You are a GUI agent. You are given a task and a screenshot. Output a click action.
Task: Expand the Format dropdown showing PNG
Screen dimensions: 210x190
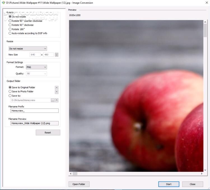click(x=36, y=67)
